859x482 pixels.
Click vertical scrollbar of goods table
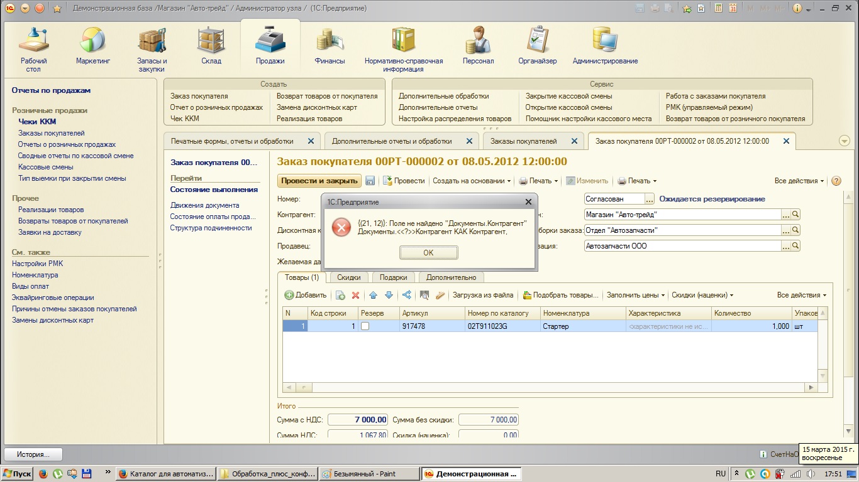pyautogui.click(x=823, y=344)
